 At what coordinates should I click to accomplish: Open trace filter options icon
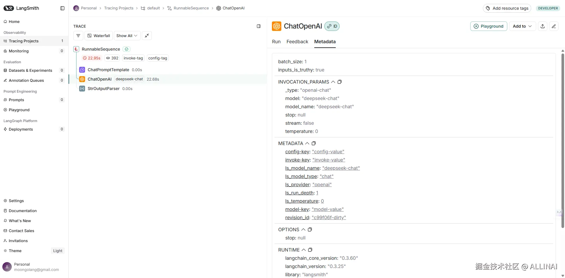pos(78,36)
